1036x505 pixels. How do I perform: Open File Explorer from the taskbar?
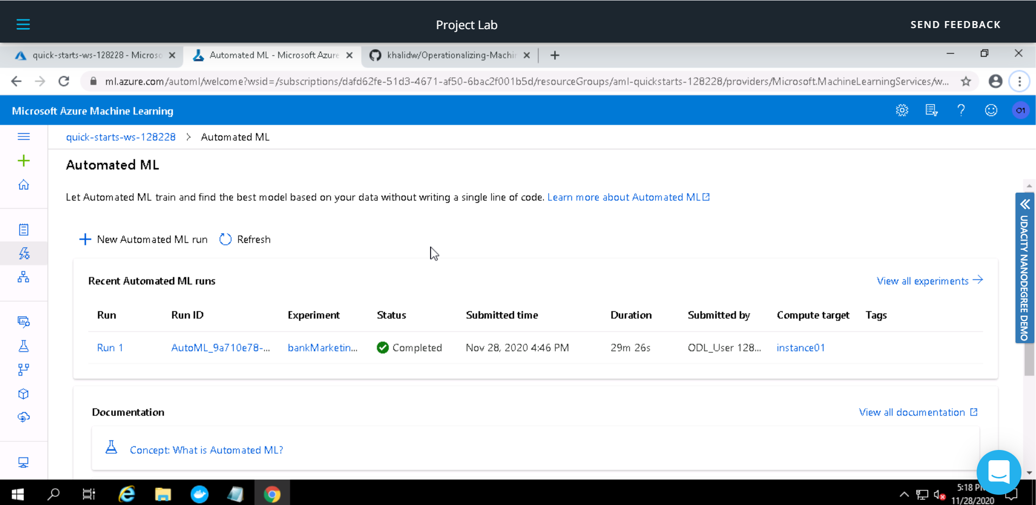point(163,494)
